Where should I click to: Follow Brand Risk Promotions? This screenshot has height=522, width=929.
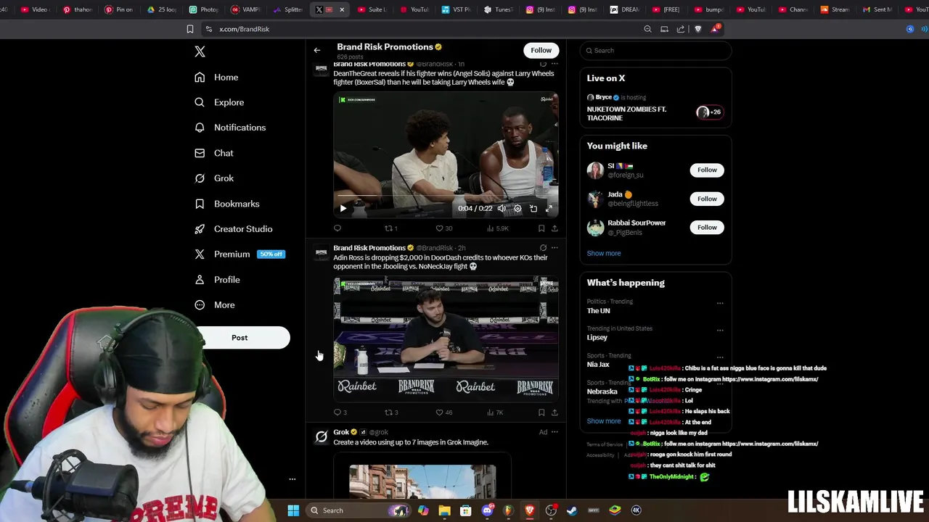click(541, 50)
